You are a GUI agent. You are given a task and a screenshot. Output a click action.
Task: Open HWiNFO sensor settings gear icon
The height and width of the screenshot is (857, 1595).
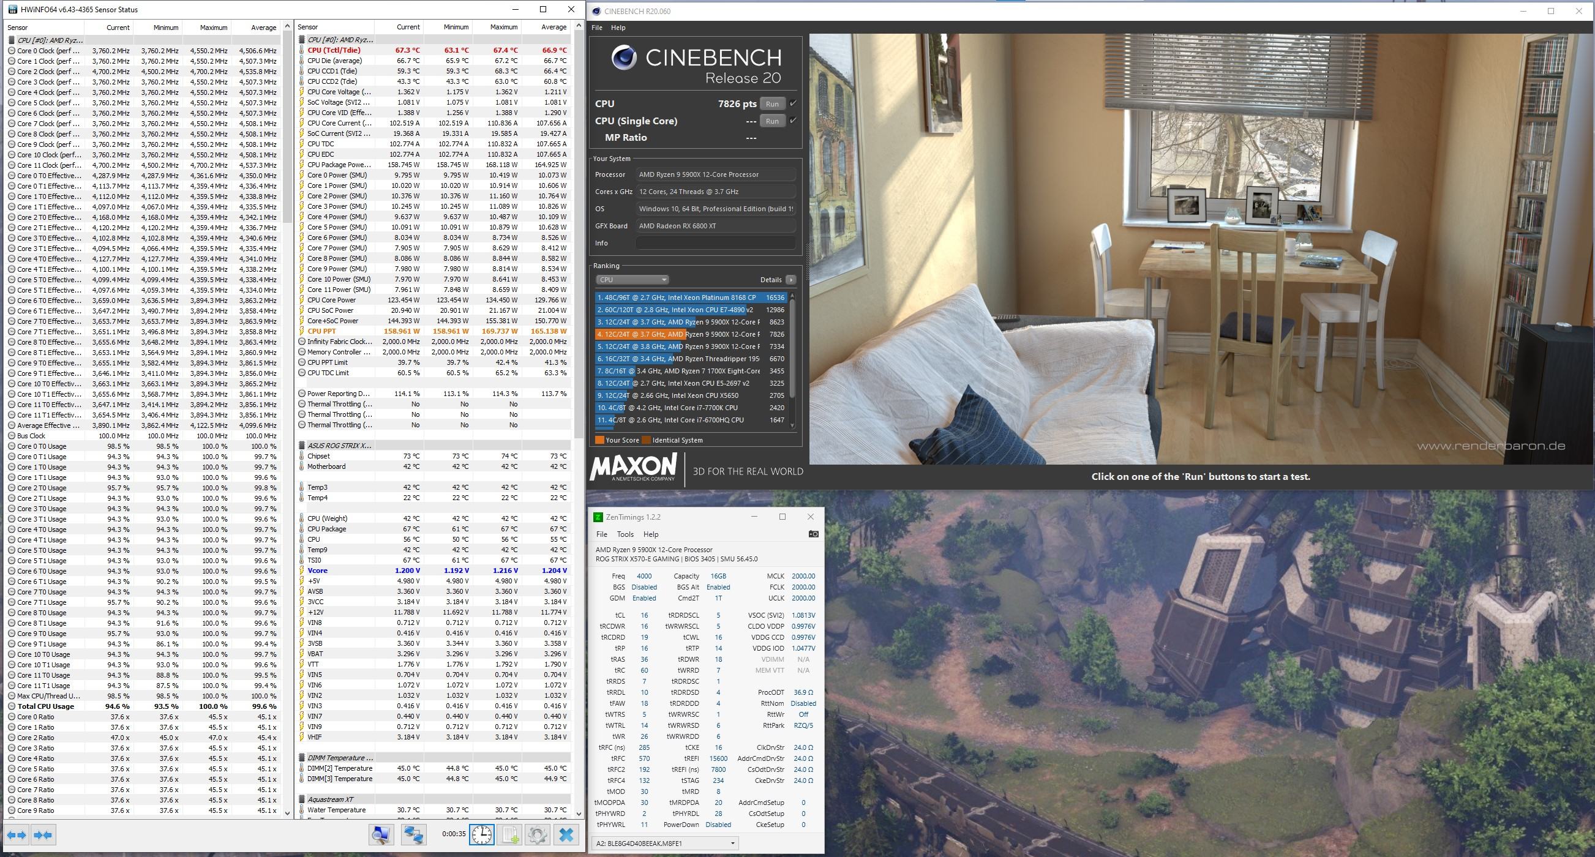[537, 835]
